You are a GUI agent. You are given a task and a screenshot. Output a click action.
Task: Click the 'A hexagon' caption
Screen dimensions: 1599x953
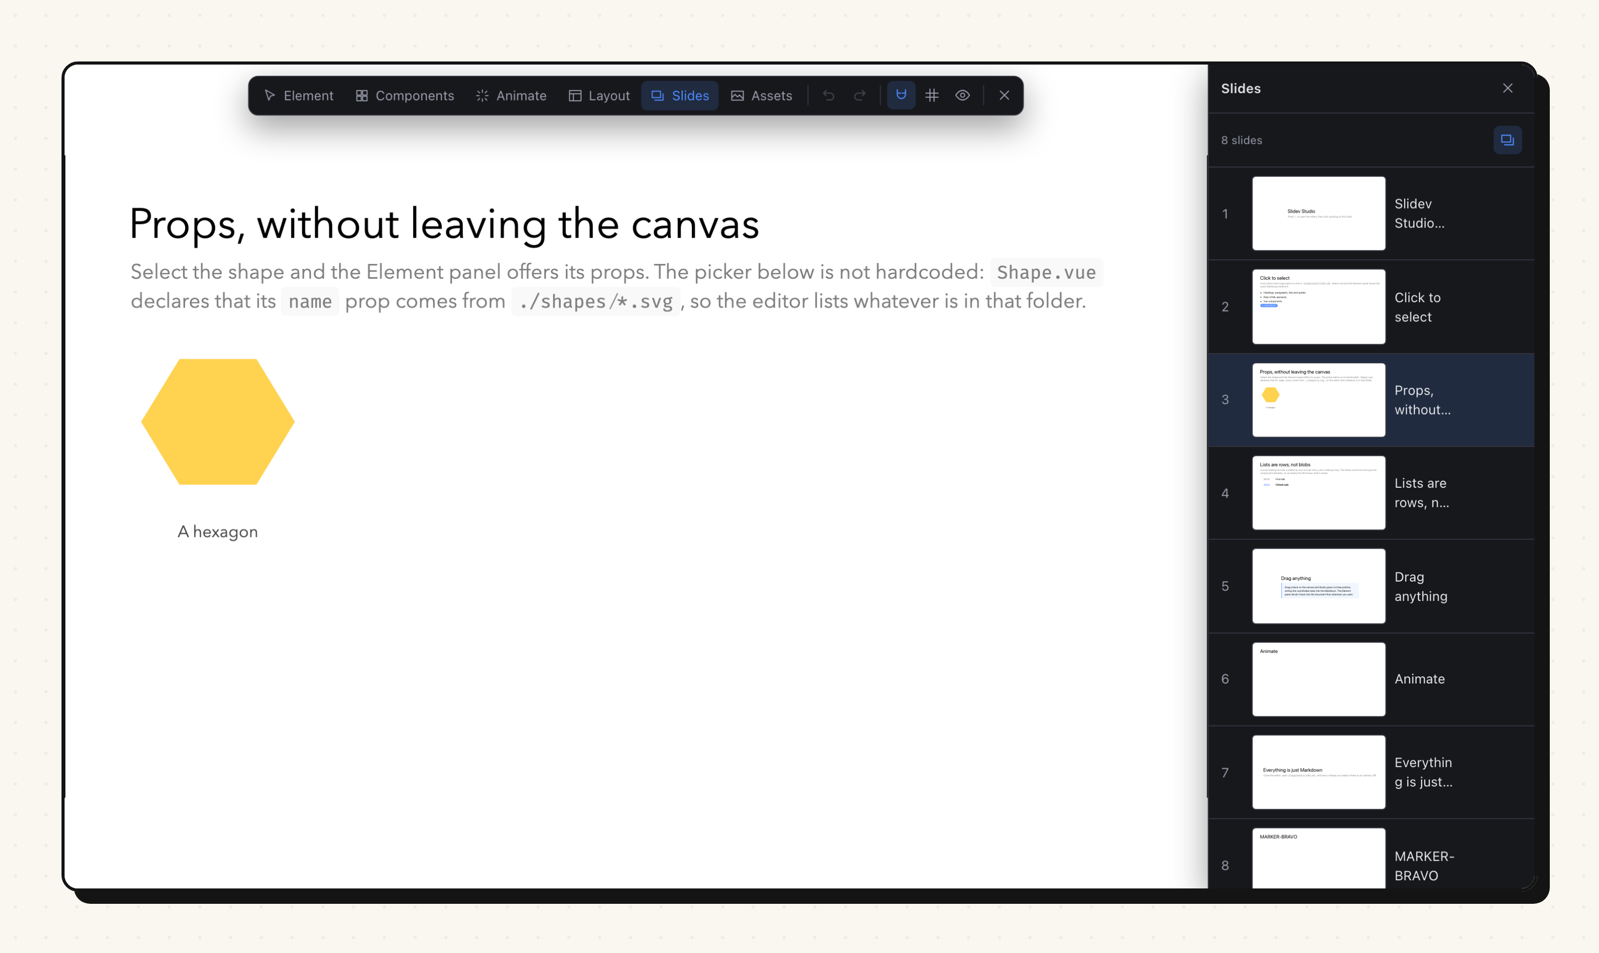click(x=218, y=532)
